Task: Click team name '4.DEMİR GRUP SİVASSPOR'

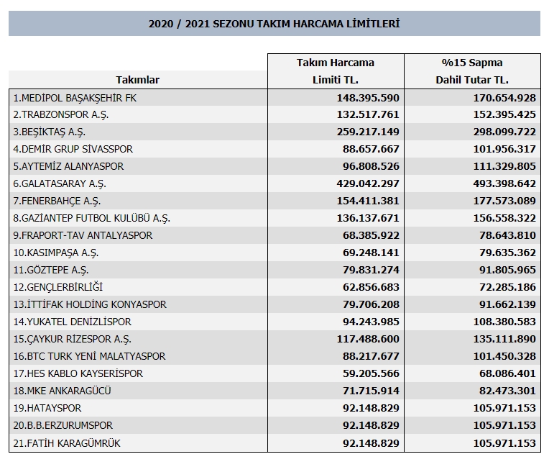Action: tap(73, 149)
